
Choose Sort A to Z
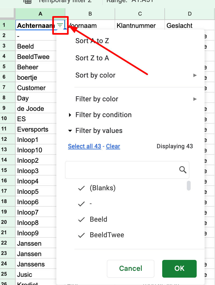(x=92, y=41)
